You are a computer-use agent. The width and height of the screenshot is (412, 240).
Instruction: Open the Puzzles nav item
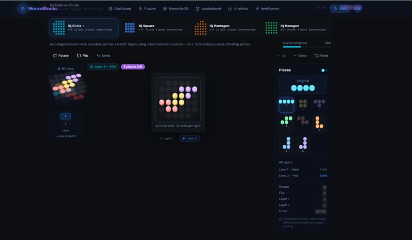pos(147,9)
